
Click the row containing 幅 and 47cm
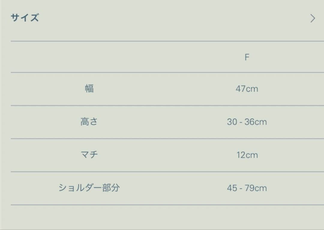point(162,89)
